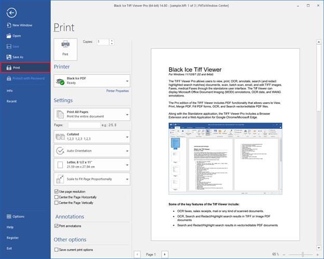Open Options in the sidebar

[25, 216]
